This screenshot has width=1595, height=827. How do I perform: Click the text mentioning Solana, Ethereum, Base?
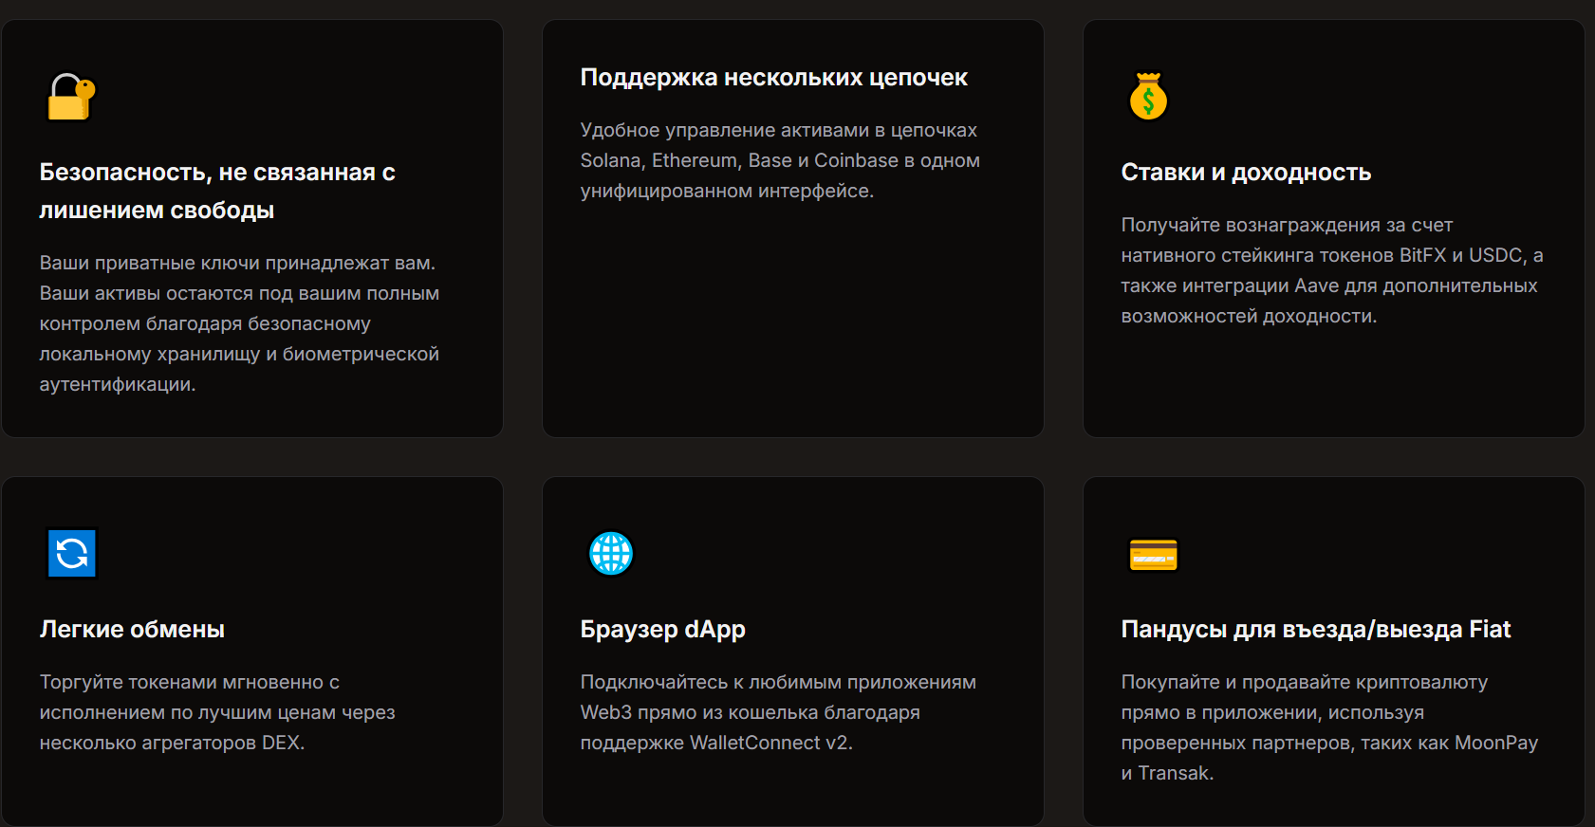click(x=780, y=160)
